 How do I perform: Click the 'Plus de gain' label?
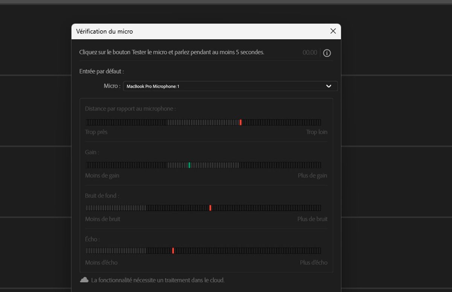click(312, 176)
